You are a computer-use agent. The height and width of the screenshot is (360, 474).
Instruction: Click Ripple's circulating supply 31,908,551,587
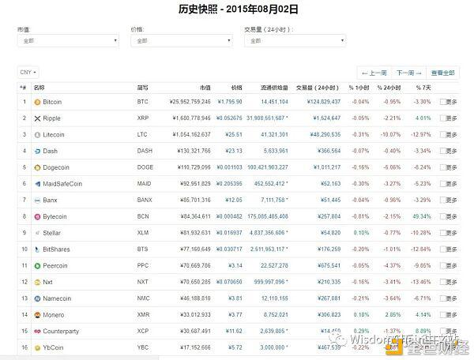265,118
